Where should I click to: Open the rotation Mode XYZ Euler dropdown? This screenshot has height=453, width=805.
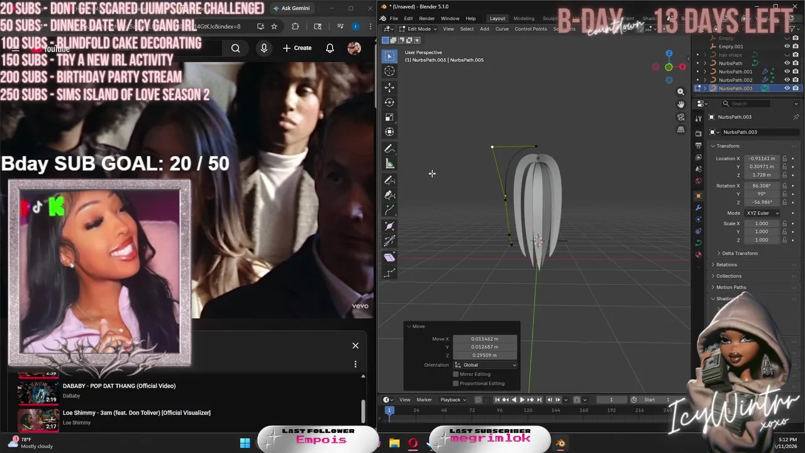click(x=762, y=213)
